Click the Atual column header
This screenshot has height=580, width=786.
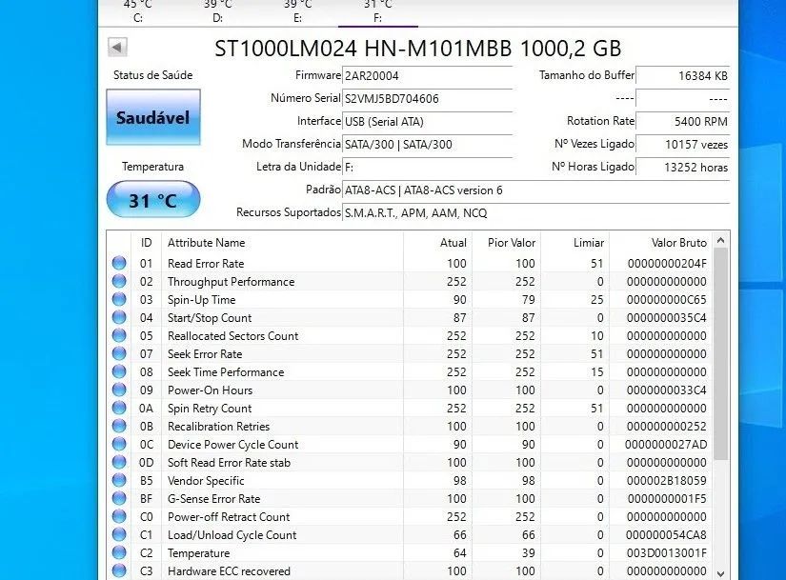(437, 243)
